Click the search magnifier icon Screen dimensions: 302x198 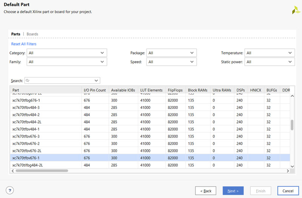tap(28, 81)
